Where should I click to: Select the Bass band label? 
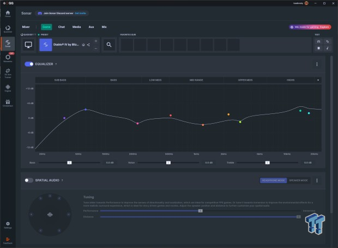pyautogui.click(x=113, y=80)
